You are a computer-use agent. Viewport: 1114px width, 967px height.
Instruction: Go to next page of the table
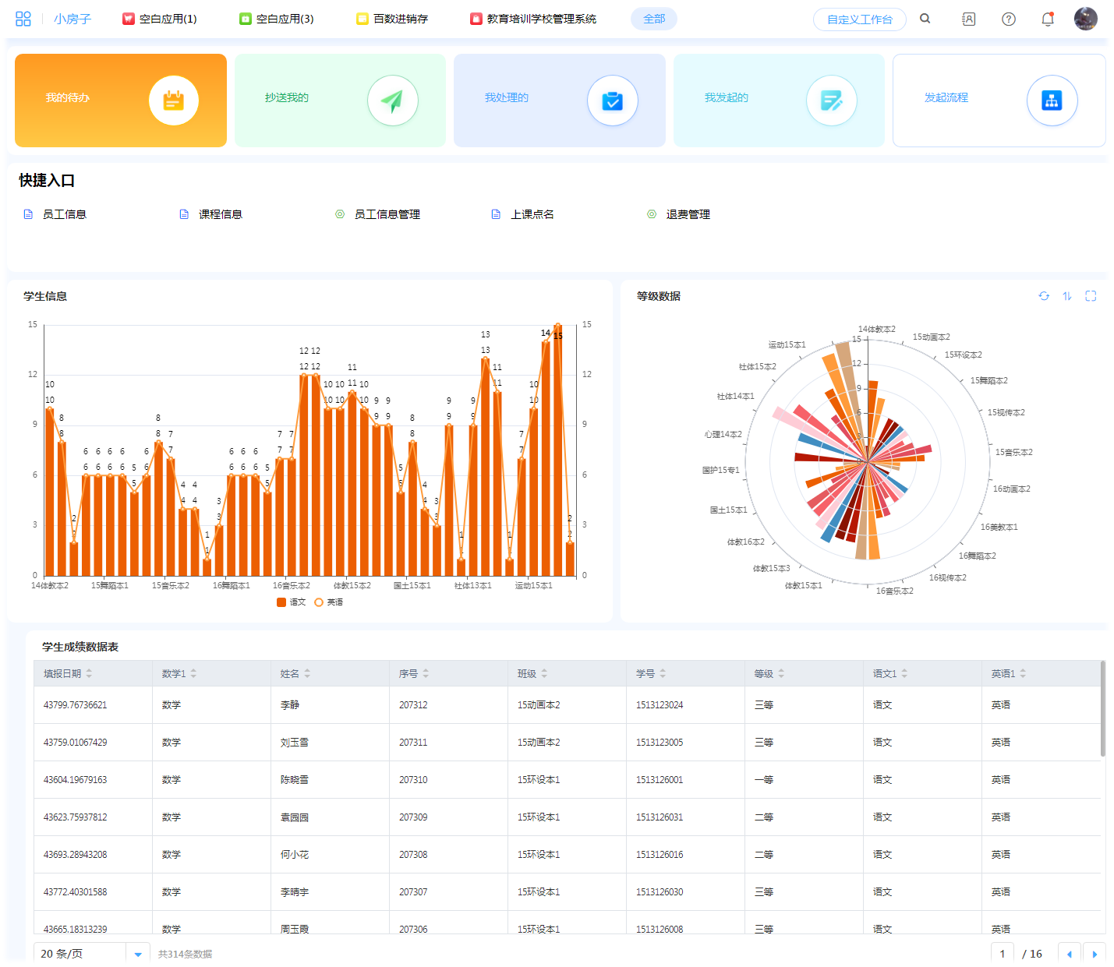click(x=1095, y=954)
